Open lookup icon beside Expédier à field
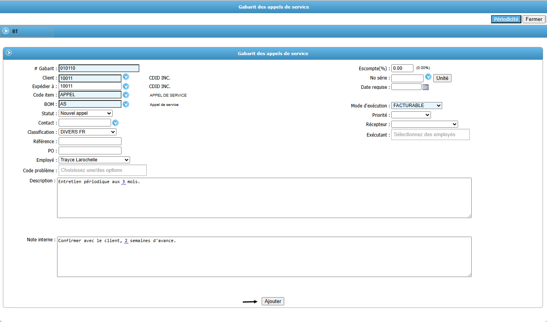Viewport: 547px width, 322px height. tap(126, 86)
